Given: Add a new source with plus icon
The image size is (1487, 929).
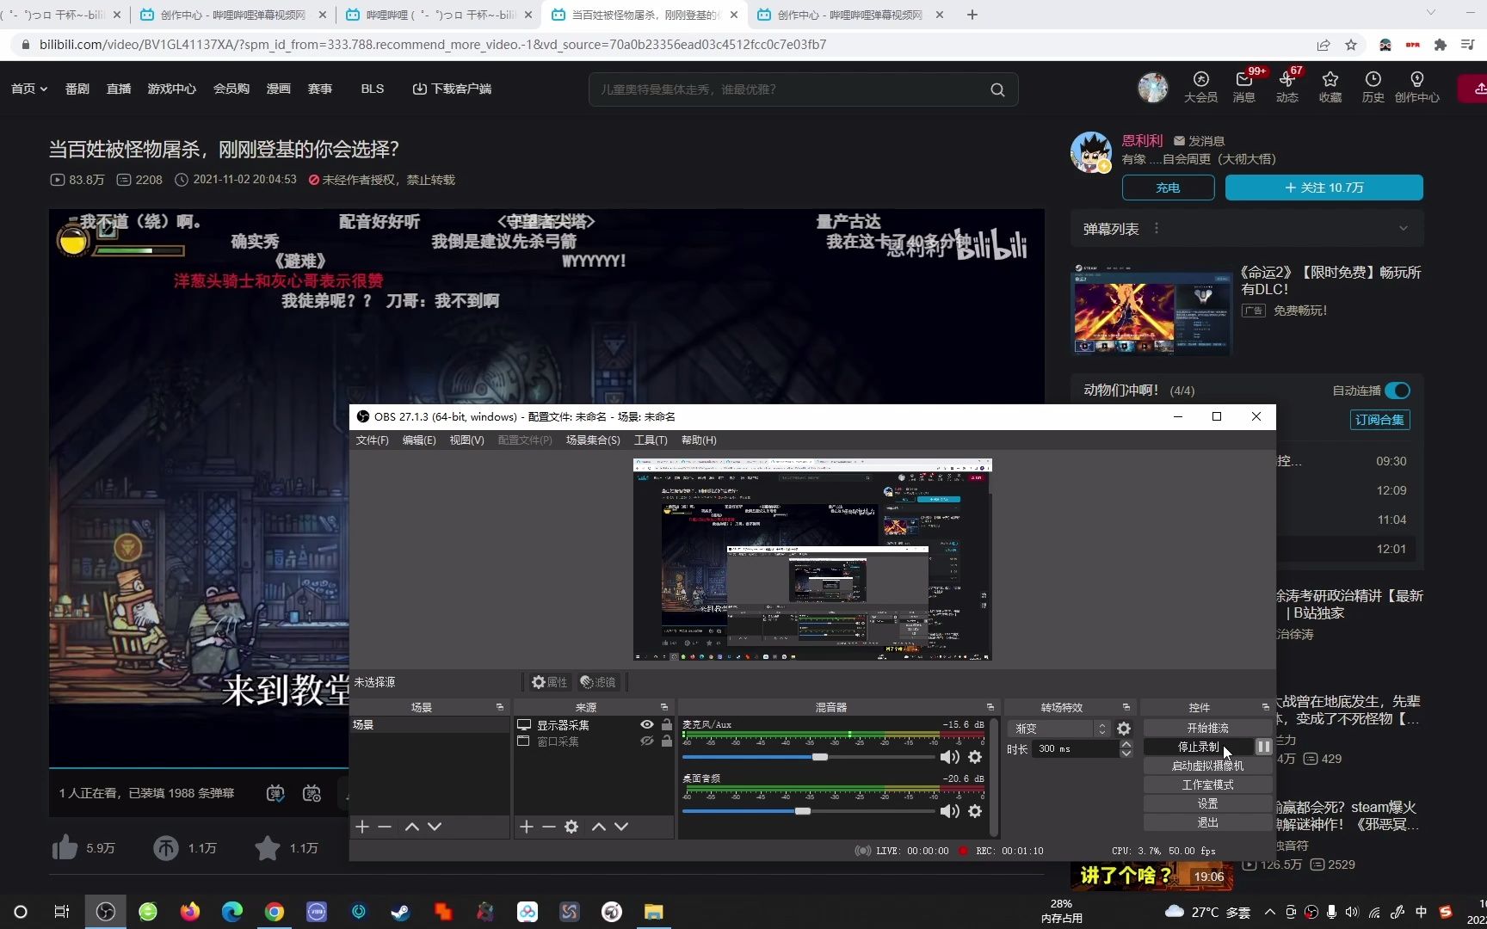Looking at the screenshot, I should [527, 827].
